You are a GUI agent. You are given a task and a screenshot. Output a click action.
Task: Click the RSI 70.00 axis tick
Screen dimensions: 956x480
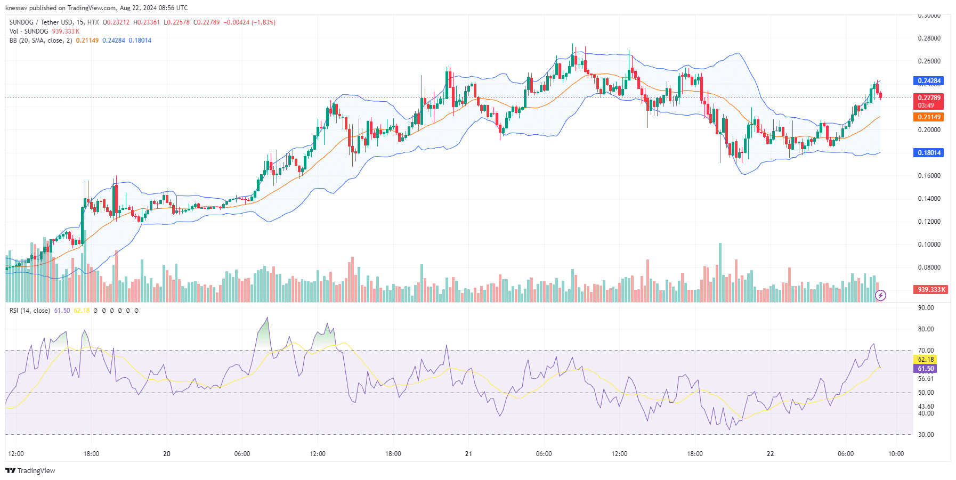coord(926,351)
